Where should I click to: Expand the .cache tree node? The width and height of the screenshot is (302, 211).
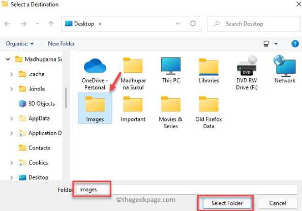pos(12,74)
